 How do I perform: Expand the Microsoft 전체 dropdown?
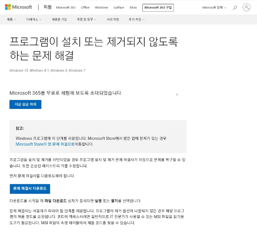pos(215,8)
